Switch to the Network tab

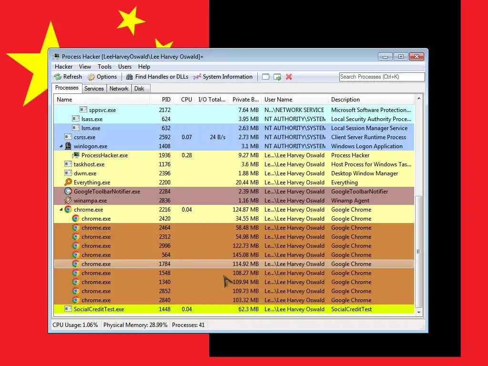pos(119,89)
